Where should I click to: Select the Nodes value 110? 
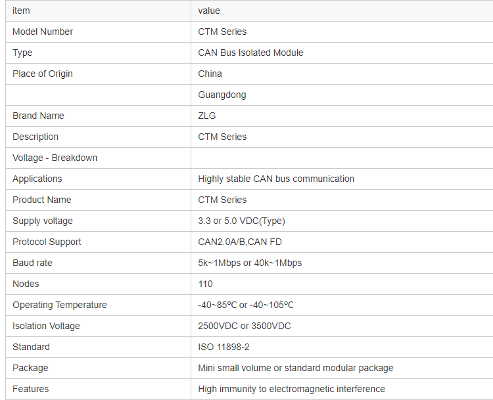coord(206,284)
